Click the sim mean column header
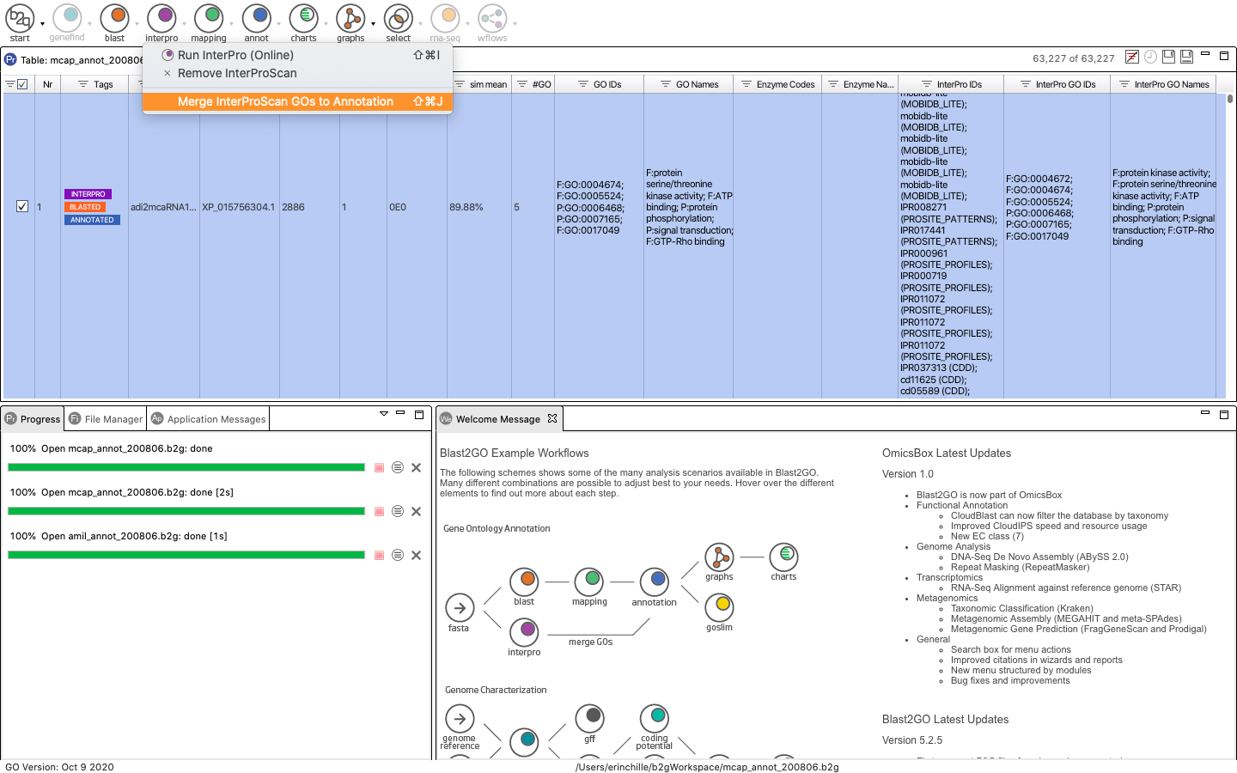Viewport: 1237px width, 773px height. [479, 84]
